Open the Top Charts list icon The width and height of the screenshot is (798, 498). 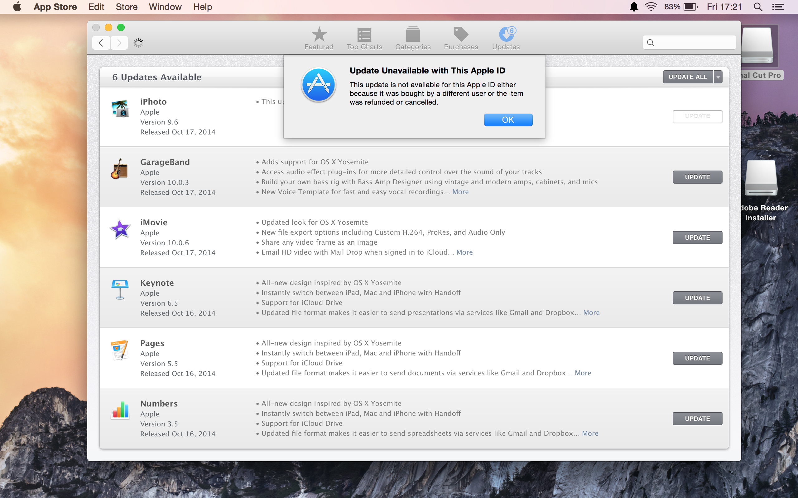364,38
